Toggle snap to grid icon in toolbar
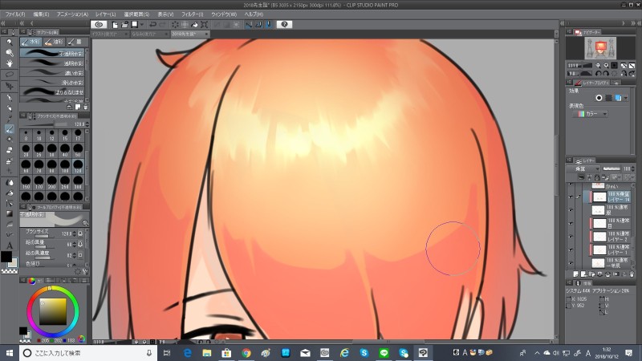 (269, 25)
